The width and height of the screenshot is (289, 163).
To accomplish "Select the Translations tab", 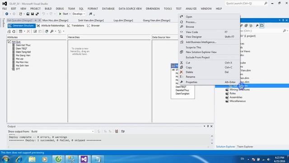I will point(75,26).
